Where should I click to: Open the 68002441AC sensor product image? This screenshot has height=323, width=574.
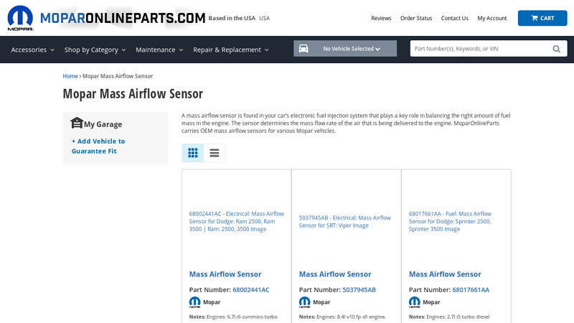pos(236,221)
